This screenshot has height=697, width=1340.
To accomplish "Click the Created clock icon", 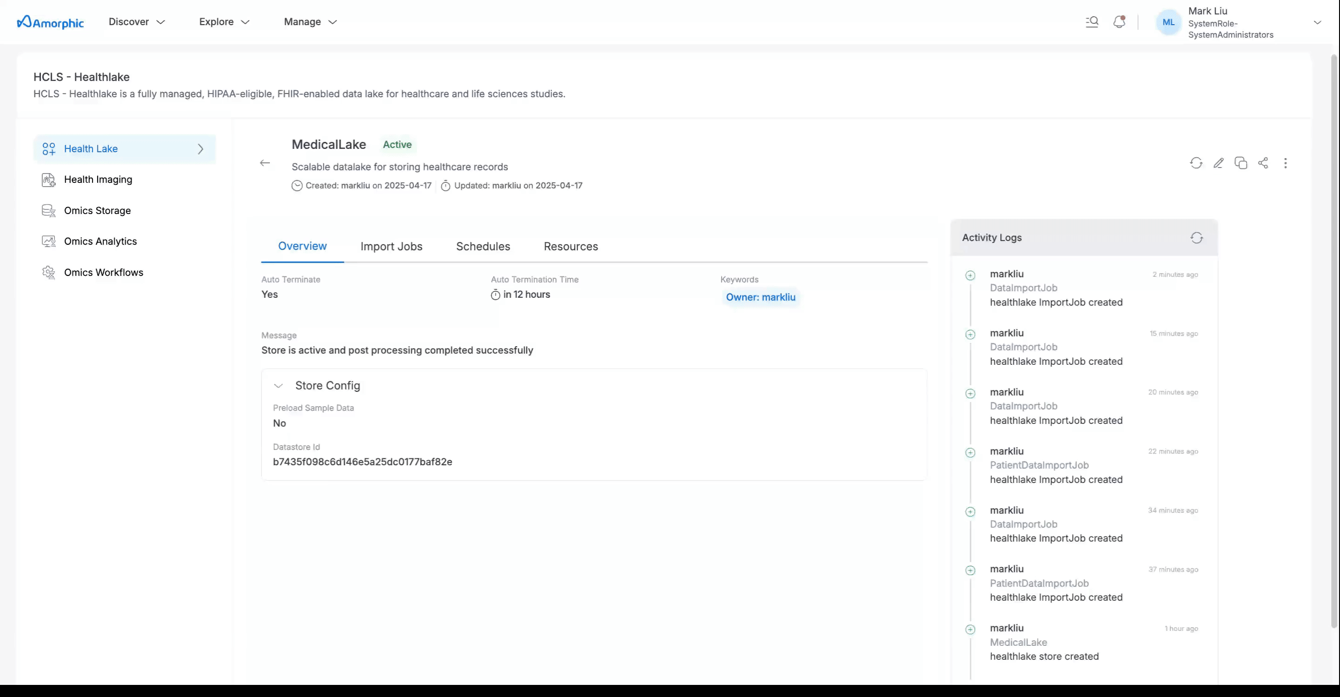I will [x=297, y=186].
